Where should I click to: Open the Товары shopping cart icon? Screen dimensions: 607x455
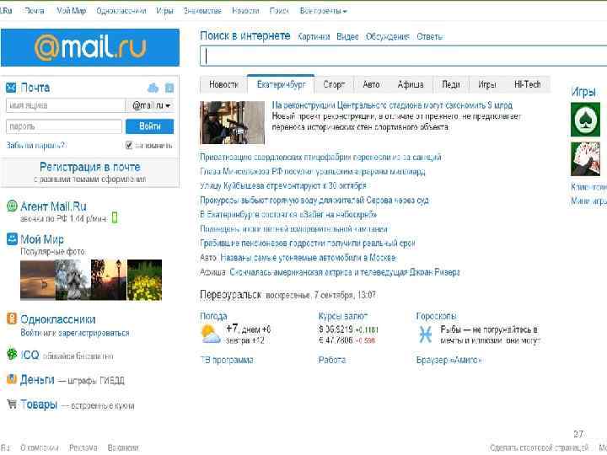(x=12, y=404)
